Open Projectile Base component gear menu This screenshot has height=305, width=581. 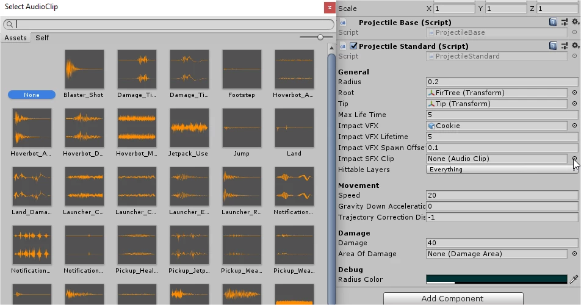[575, 22]
